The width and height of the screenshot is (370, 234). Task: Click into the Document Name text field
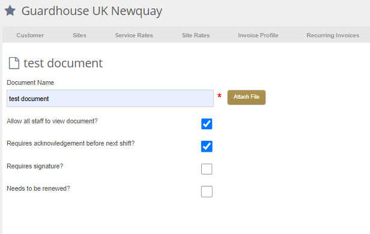pyautogui.click(x=110, y=98)
